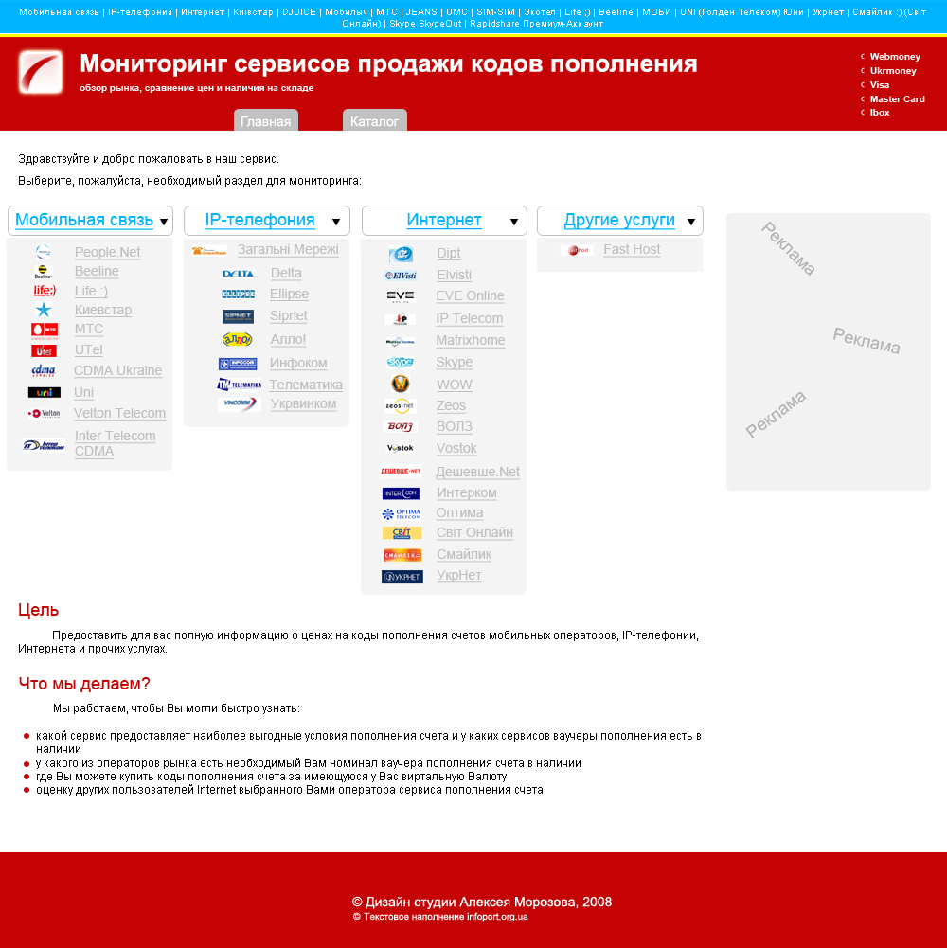Click the Kyivstar blue star logo
Screen dimensions: 947x948
[44, 310]
